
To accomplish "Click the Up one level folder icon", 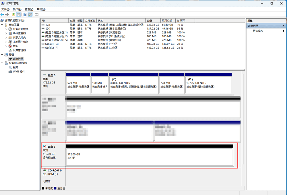I will pos(13,14).
